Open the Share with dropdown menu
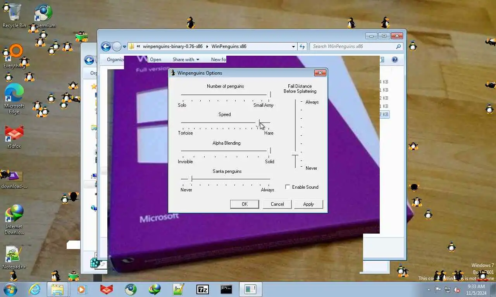496x297 pixels. coord(186,60)
